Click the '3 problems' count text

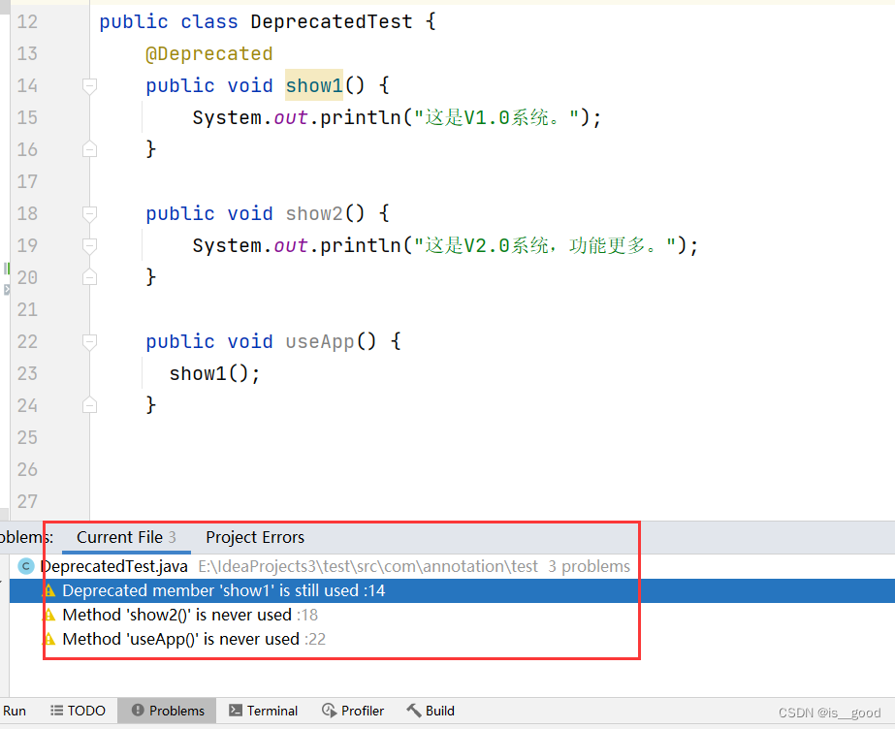(589, 566)
